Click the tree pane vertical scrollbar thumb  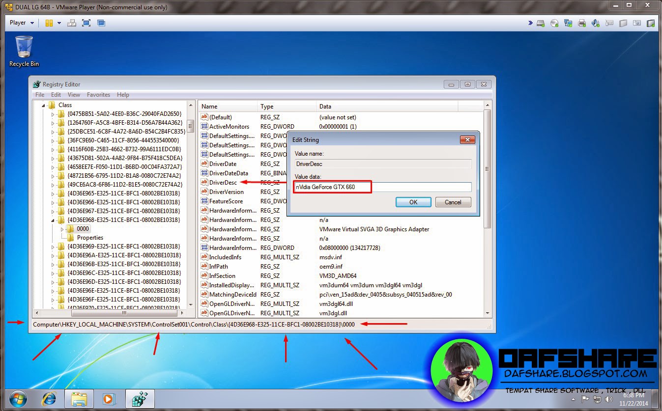point(191,126)
